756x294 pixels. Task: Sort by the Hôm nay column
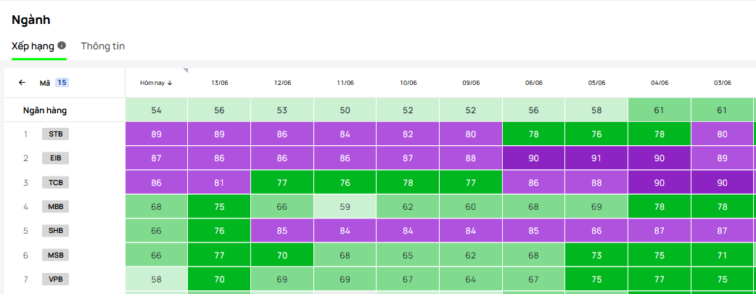[156, 83]
